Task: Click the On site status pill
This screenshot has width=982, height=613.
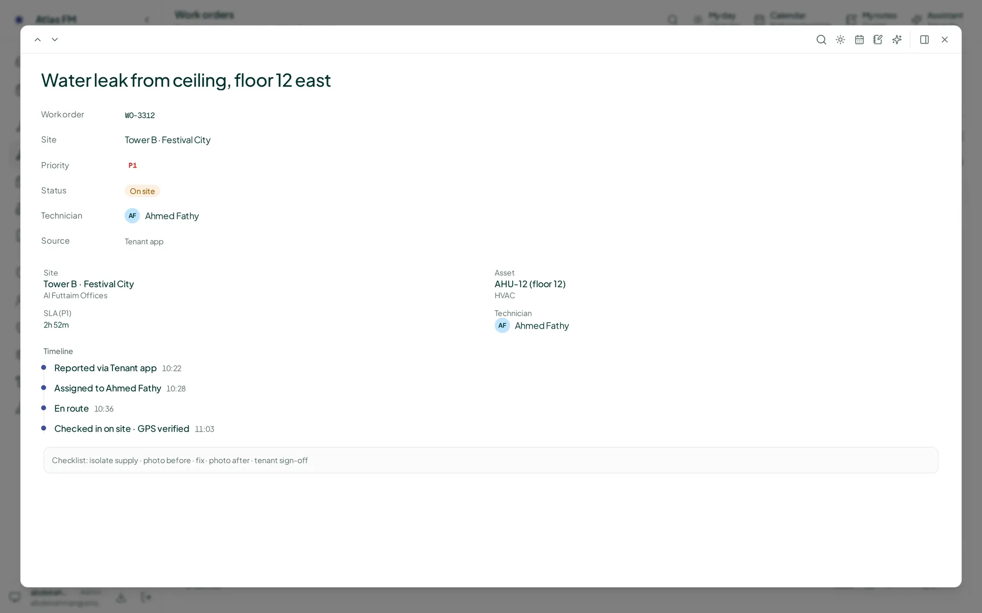Action: 142,191
